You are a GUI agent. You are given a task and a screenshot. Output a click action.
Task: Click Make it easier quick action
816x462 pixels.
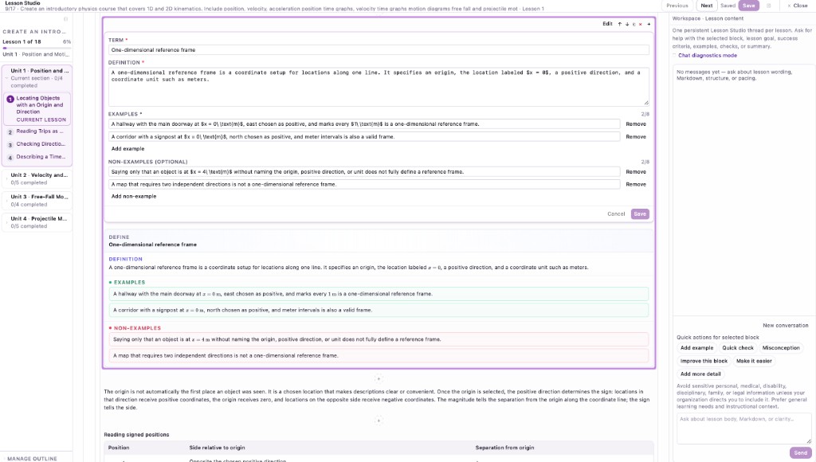(754, 361)
